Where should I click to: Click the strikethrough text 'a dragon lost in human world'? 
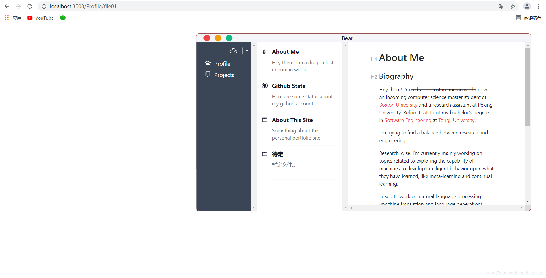click(444, 90)
